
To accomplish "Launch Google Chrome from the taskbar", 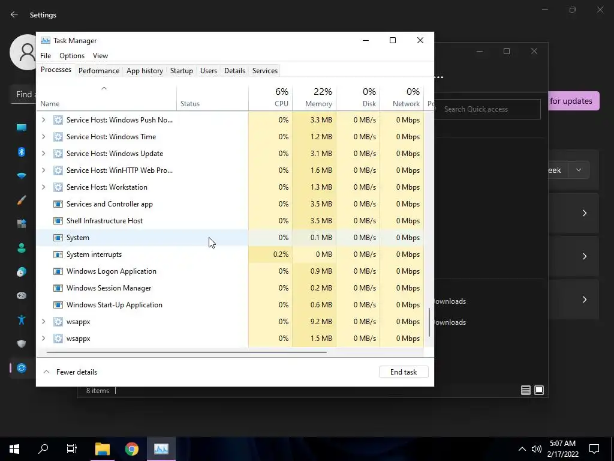I will click(132, 449).
